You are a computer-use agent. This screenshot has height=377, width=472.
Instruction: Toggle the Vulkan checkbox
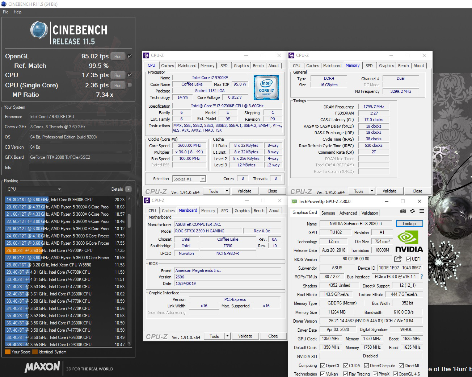[x=323, y=374]
